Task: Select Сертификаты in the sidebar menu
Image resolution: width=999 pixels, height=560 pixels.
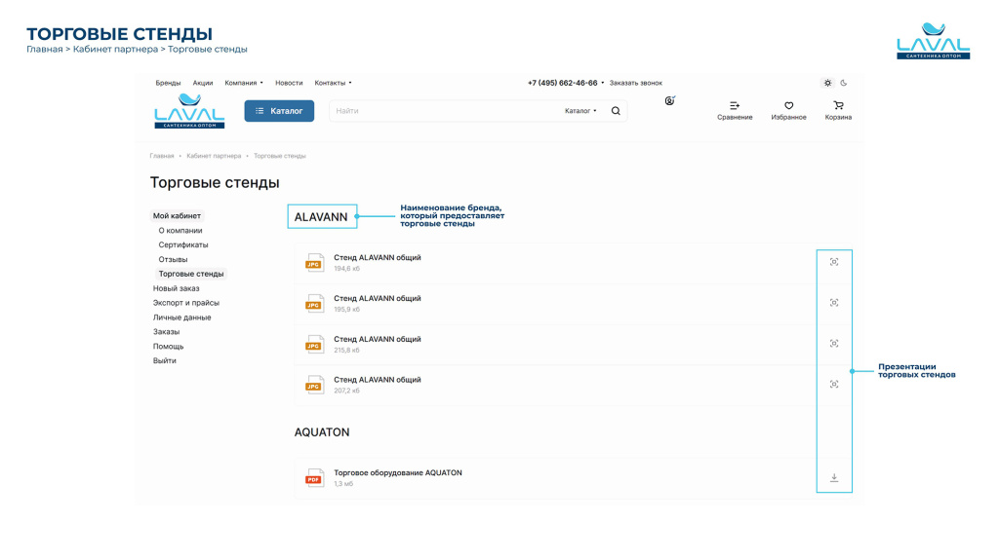Action: coord(183,245)
